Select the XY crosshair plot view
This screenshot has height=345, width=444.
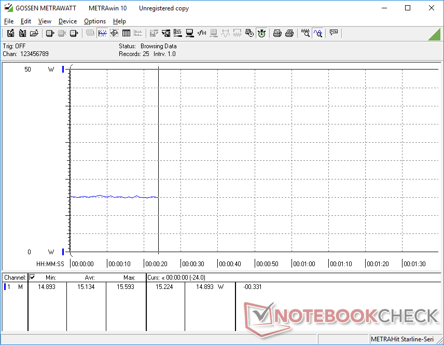[x=114, y=33]
